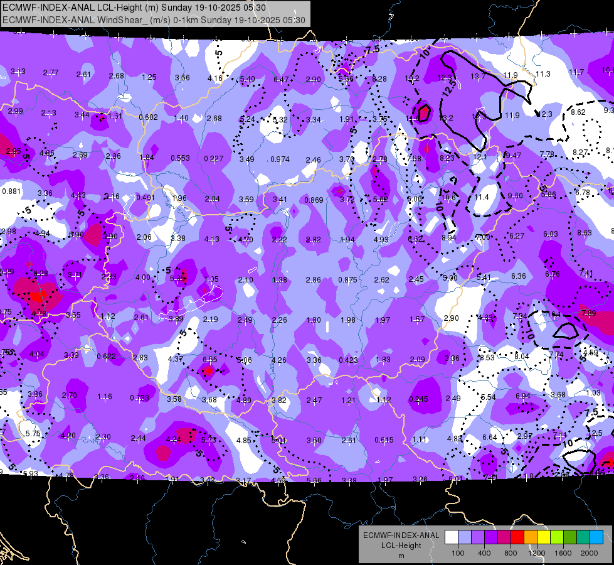Click the red legend swatch near 800
The width and height of the screenshot is (614, 565).
click(517, 537)
